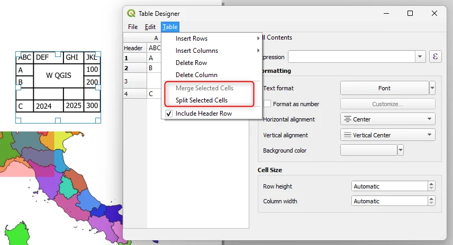Select Delete Column menu entry
453x245 pixels.
click(196, 75)
